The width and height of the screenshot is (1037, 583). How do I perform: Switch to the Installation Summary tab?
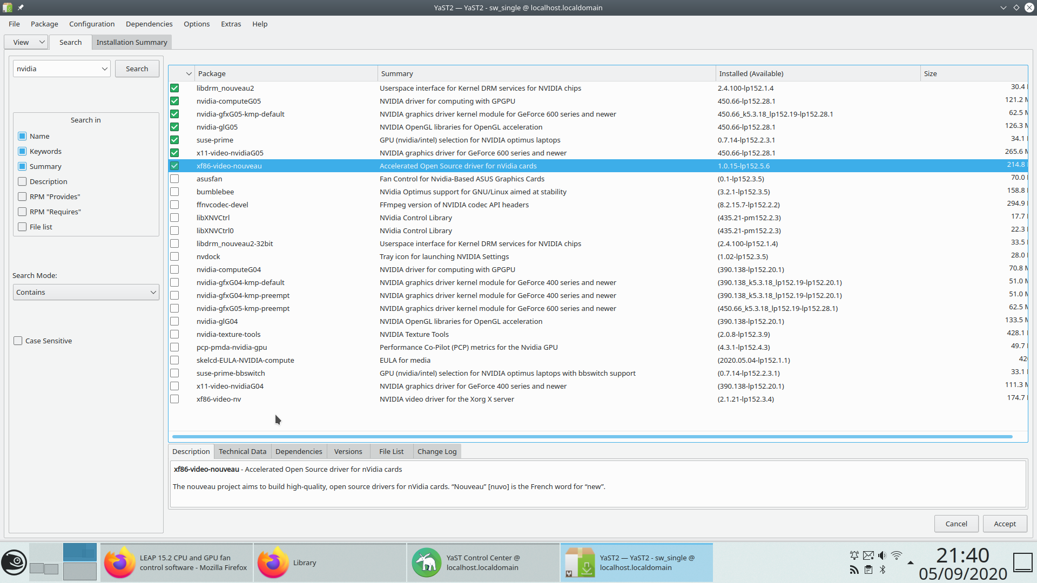tap(132, 42)
